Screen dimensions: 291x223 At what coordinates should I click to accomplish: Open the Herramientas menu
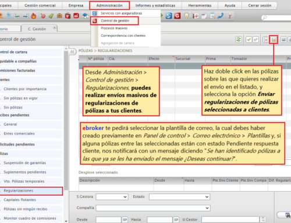coord(200,5)
